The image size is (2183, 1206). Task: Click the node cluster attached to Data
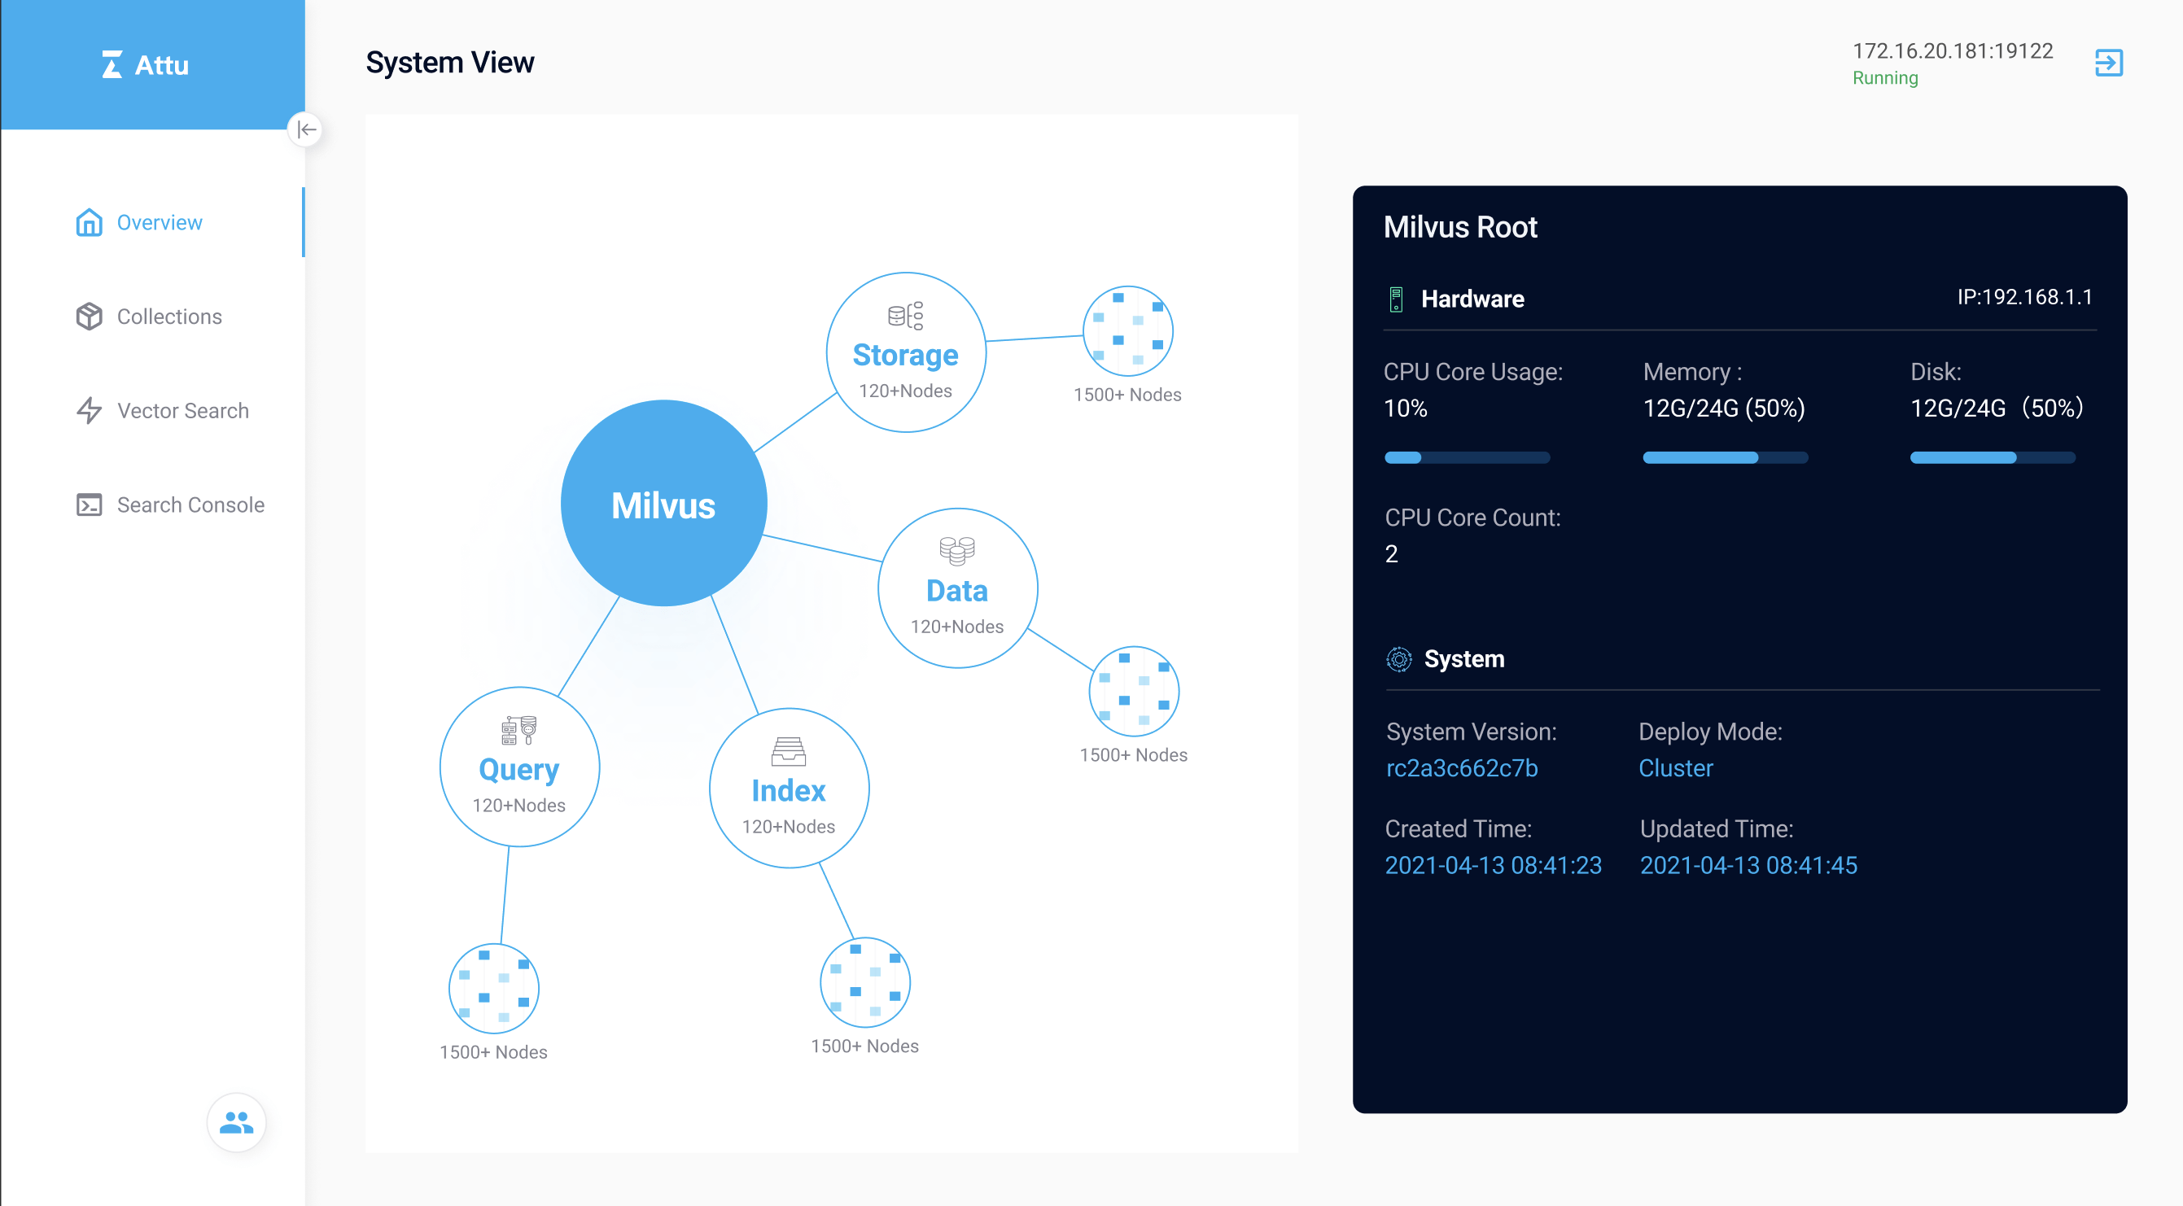pos(1134,691)
